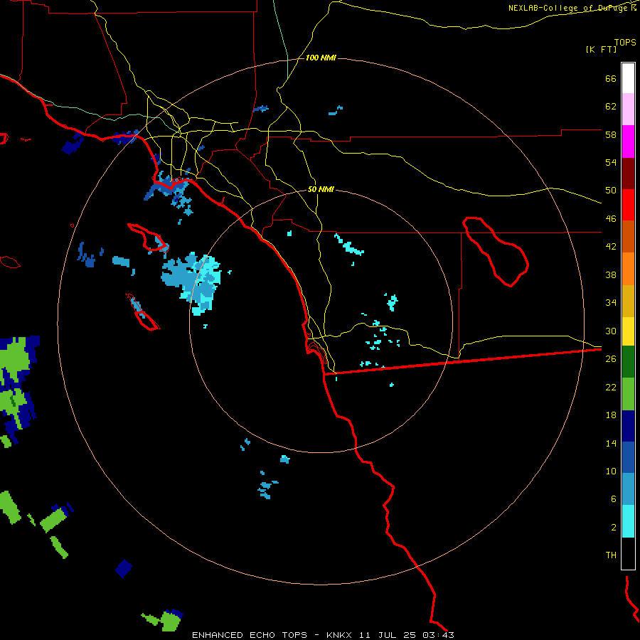Click the TH legend label
The image size is (640, 640).
tap(611, 555)
